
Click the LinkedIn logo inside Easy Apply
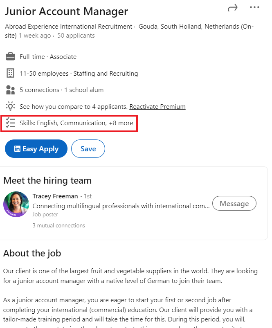click(x=18, y=148)
